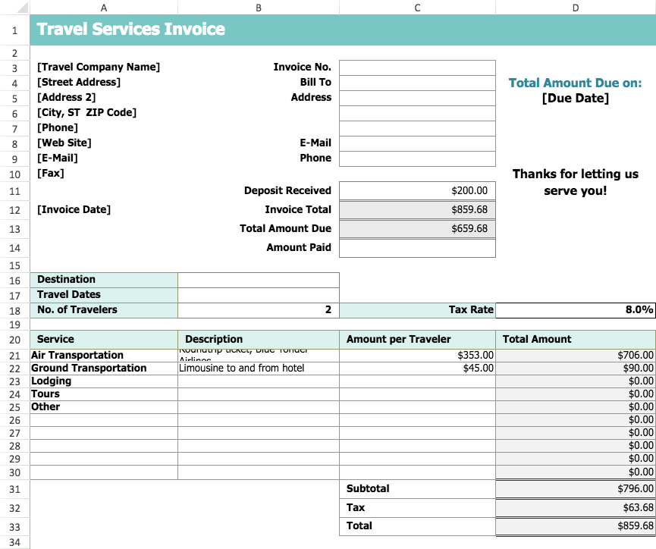Viewport: 656px width, 549px height.
Task: Click the Phone input cell in column C
Action: 418,158
